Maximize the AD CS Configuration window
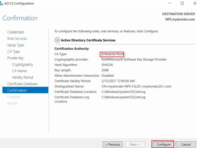This screenshot has height=148, width=197. pos(182,3)
